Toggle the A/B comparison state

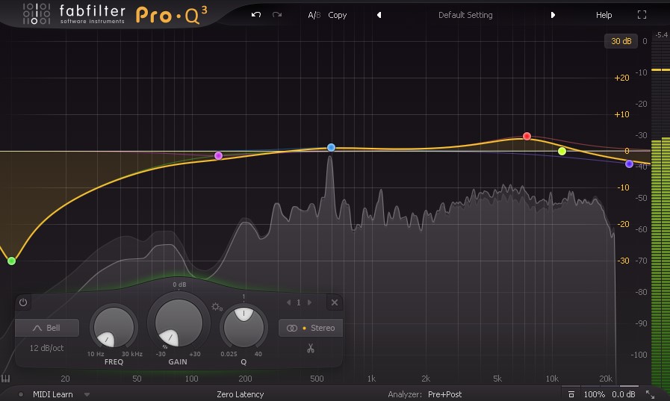314,15
